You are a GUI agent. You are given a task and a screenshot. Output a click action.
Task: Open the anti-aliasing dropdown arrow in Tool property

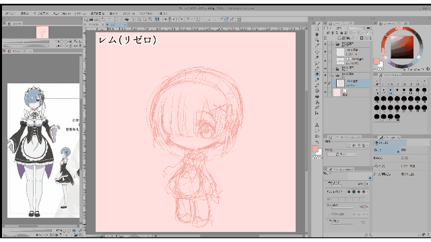368,192
